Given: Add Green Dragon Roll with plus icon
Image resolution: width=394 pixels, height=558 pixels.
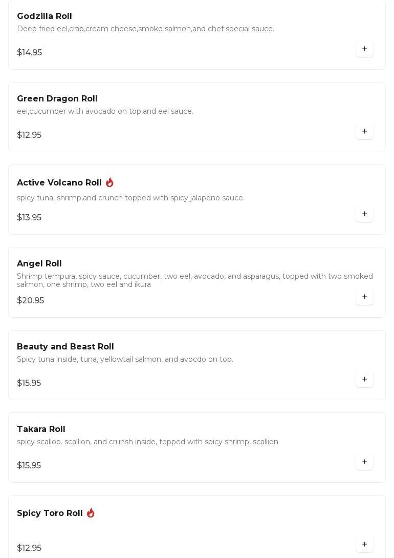Looking at the screenshot, I should click(x=364, y=132).
